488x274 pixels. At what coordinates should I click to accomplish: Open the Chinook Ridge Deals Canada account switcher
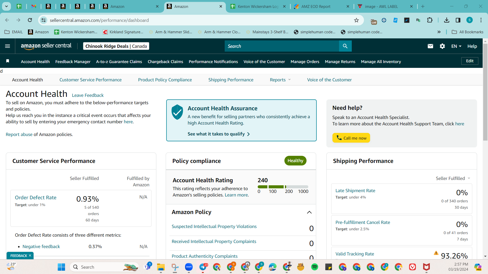tap(116, 46)
